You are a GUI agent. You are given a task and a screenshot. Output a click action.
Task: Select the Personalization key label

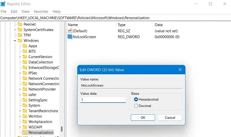[41, 132]
